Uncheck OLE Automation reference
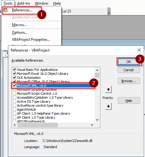The width and height of the screenshot is (145, 157). (x=14, y=78)
